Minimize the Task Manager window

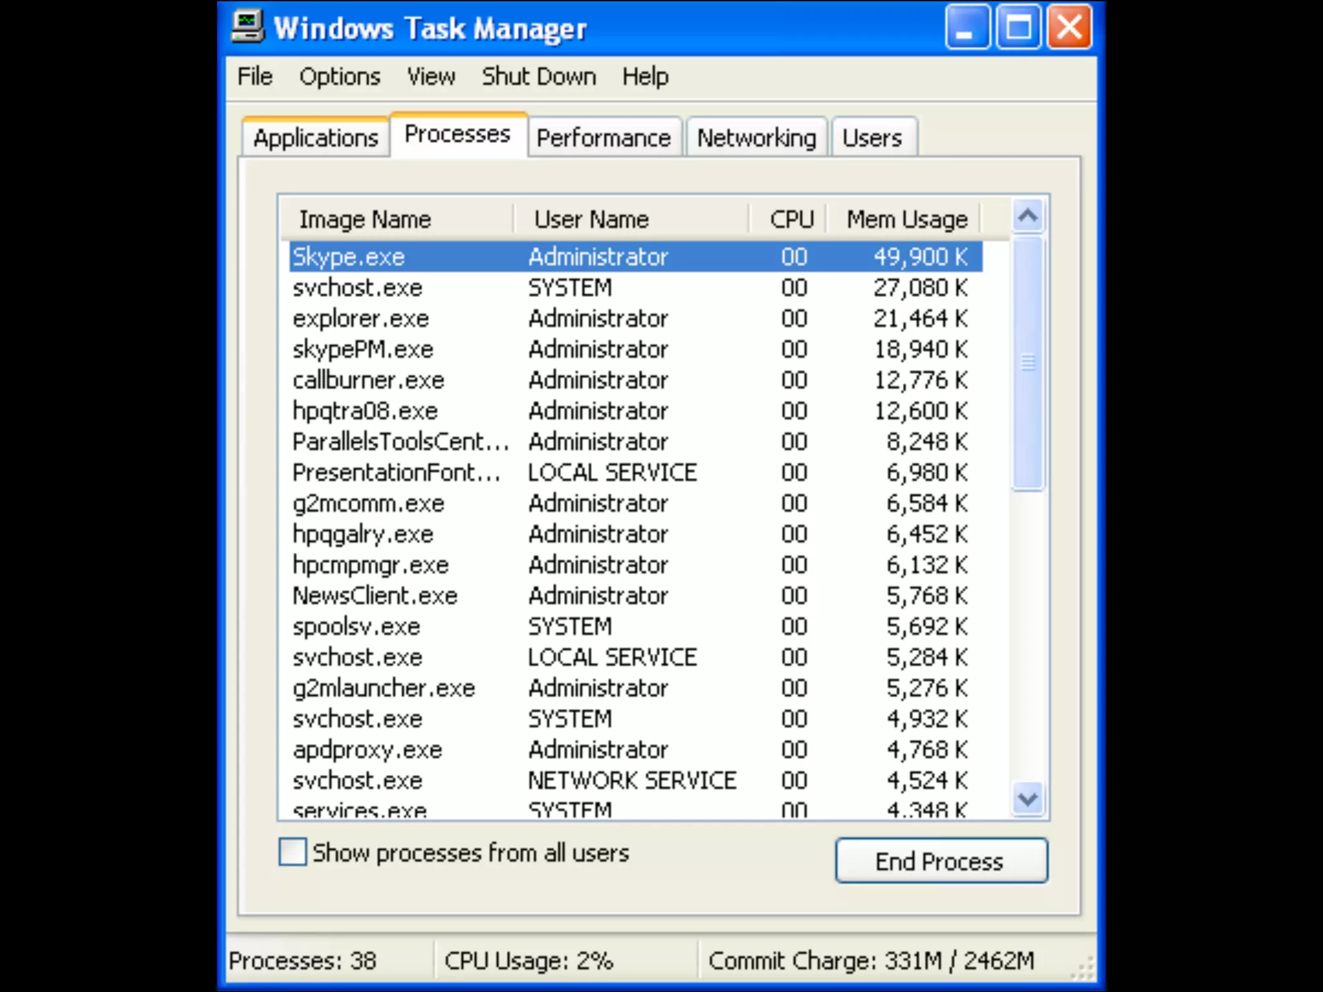point(966,27)
